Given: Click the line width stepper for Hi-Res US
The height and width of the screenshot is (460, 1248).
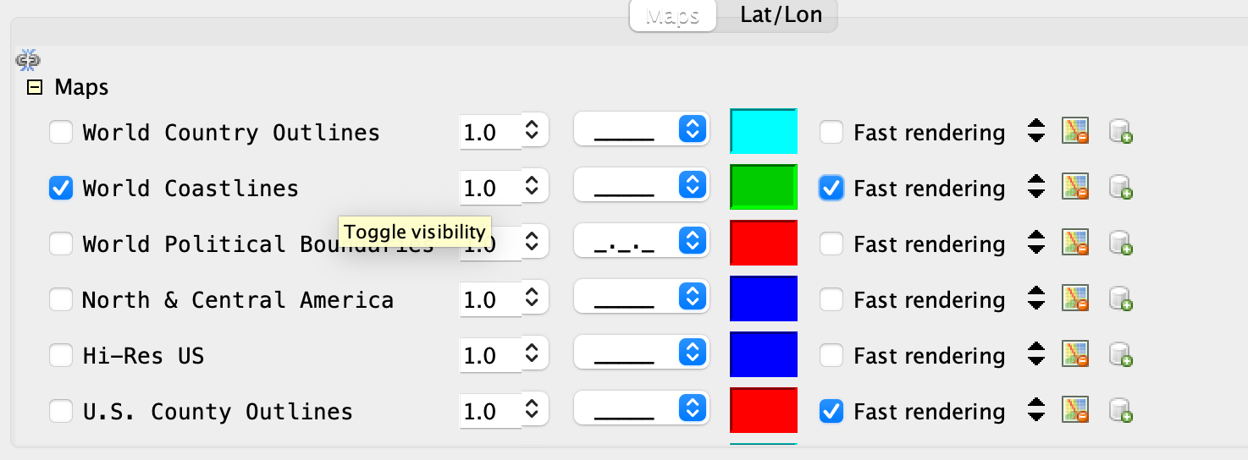Looking at the screenshot, I should point(532,355).
